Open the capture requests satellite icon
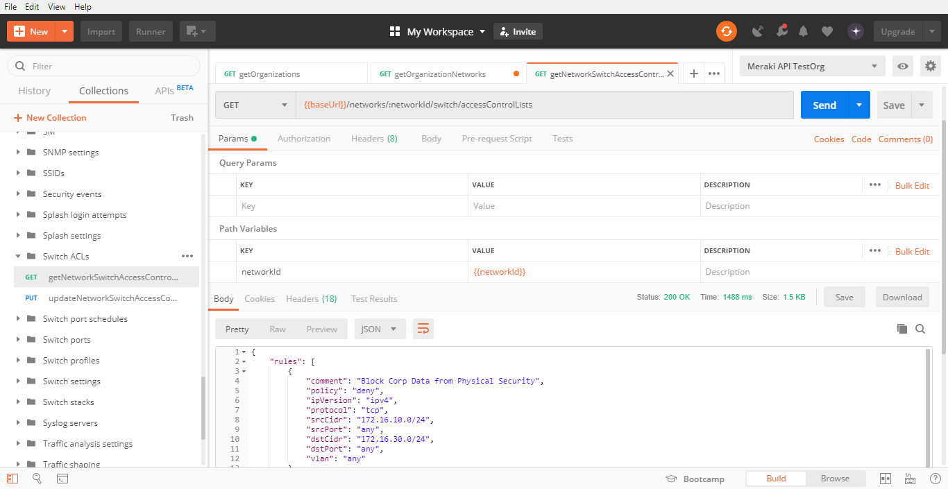Screen dimensions: 948x489 pos(758,31)
